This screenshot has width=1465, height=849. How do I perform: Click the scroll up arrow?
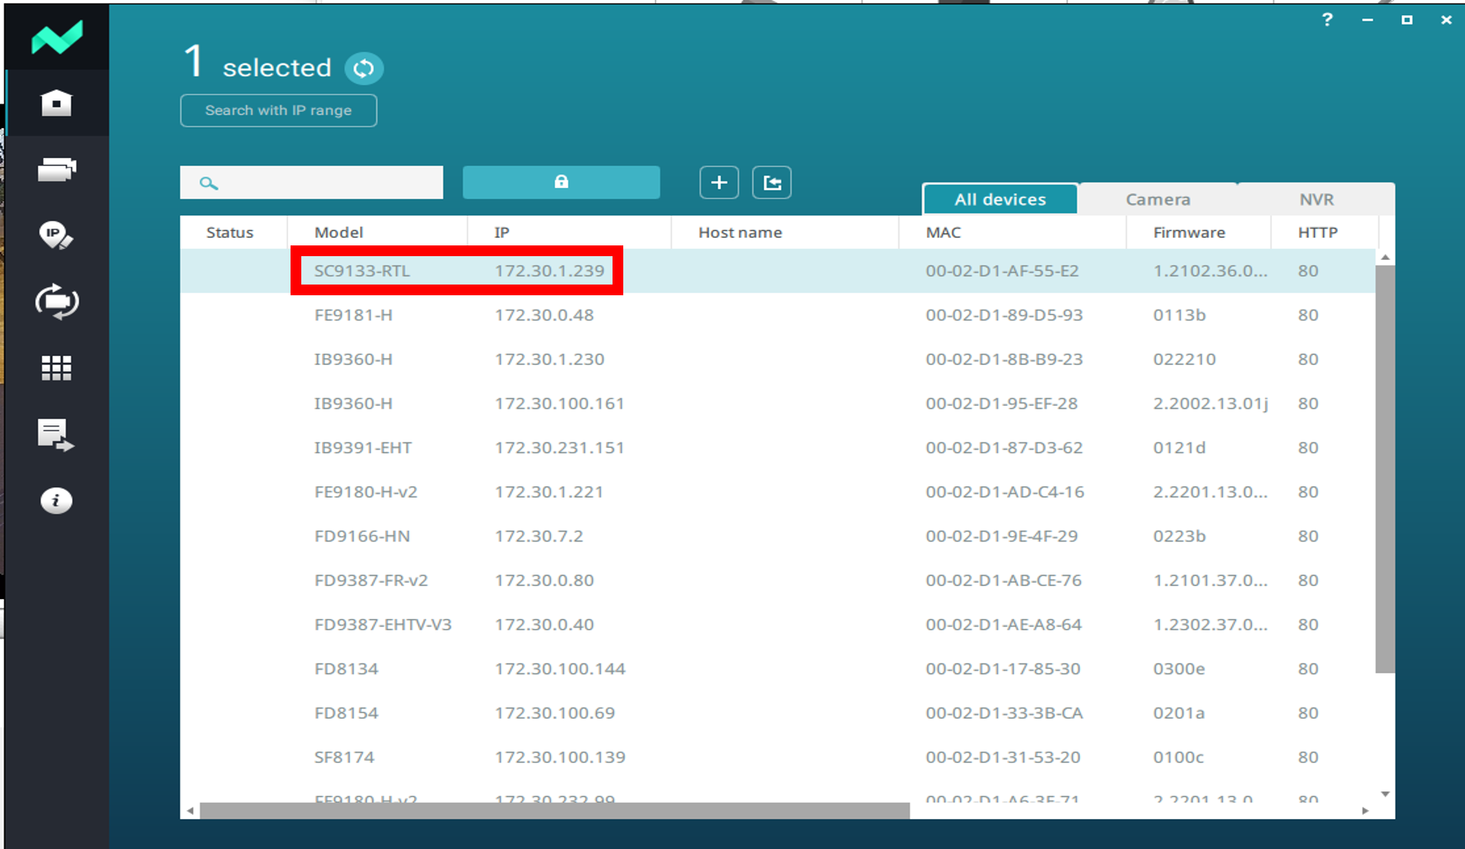(1385, 258)
